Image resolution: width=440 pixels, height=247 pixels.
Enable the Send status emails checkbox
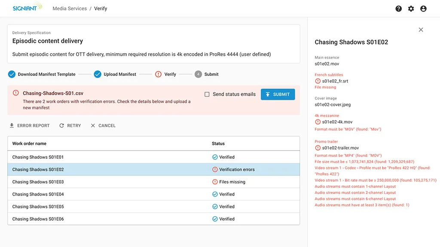tap(207, 94)
